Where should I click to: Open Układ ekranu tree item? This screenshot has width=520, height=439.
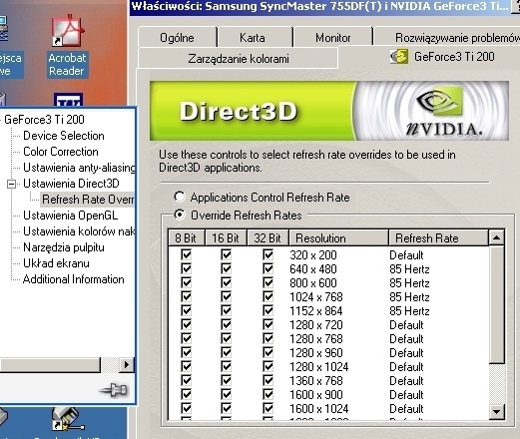[56, 263]
